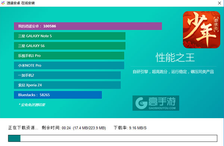Click the 乐视手机1 Pro benchmark bar
This screenshot has height=146, width=224.
pyautogui.click(x=69, y=55)
